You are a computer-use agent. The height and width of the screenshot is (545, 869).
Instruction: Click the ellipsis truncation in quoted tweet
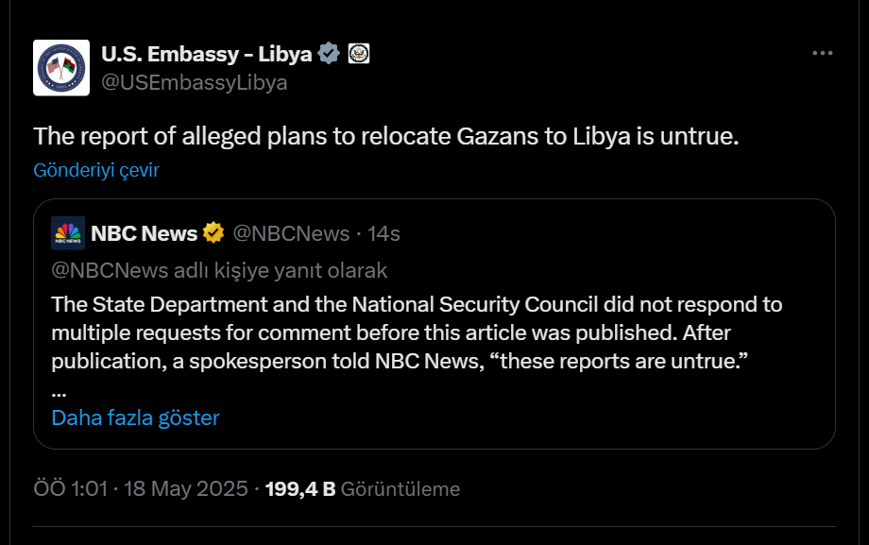point(59,393)
